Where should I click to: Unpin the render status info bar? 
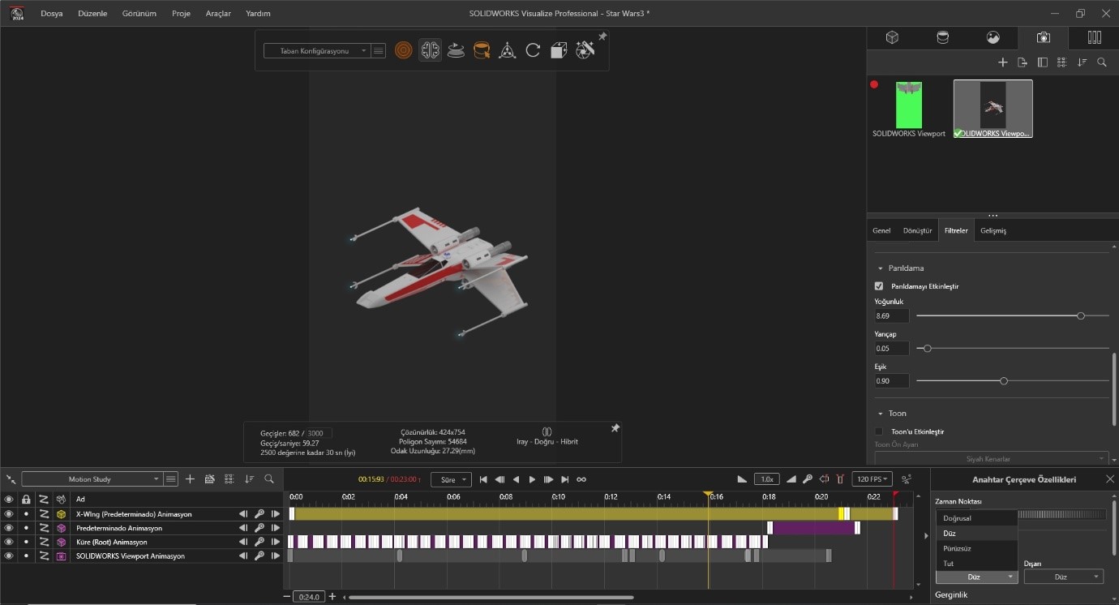(x=615, y=428)
